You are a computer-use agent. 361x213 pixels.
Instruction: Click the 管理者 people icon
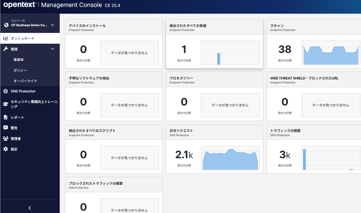click(x=6, y=138)
